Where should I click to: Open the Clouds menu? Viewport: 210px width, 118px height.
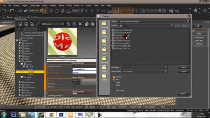click(88, 6)
